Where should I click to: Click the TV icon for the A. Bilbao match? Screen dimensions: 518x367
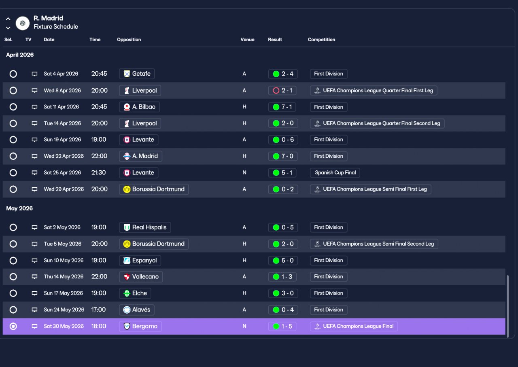click(35, 107)
